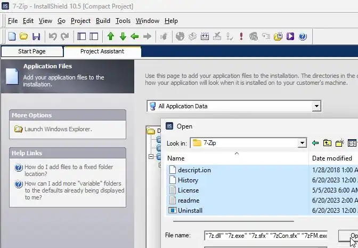358x248 pixels.
Task: Click the grid icon with X mark
Action: pyautogui.click(x=217, y=36)
